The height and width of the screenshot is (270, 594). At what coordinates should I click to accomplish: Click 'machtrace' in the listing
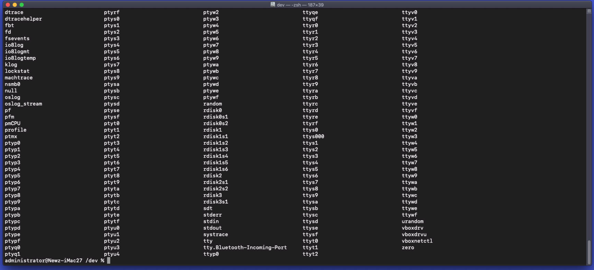19,78
